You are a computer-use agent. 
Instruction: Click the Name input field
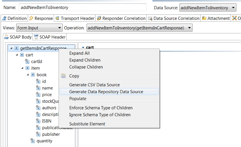[83, 7]
